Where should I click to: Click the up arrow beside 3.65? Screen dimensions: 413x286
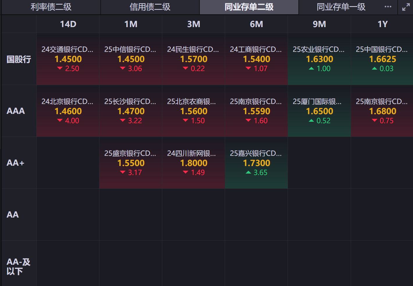pos(248,172)
